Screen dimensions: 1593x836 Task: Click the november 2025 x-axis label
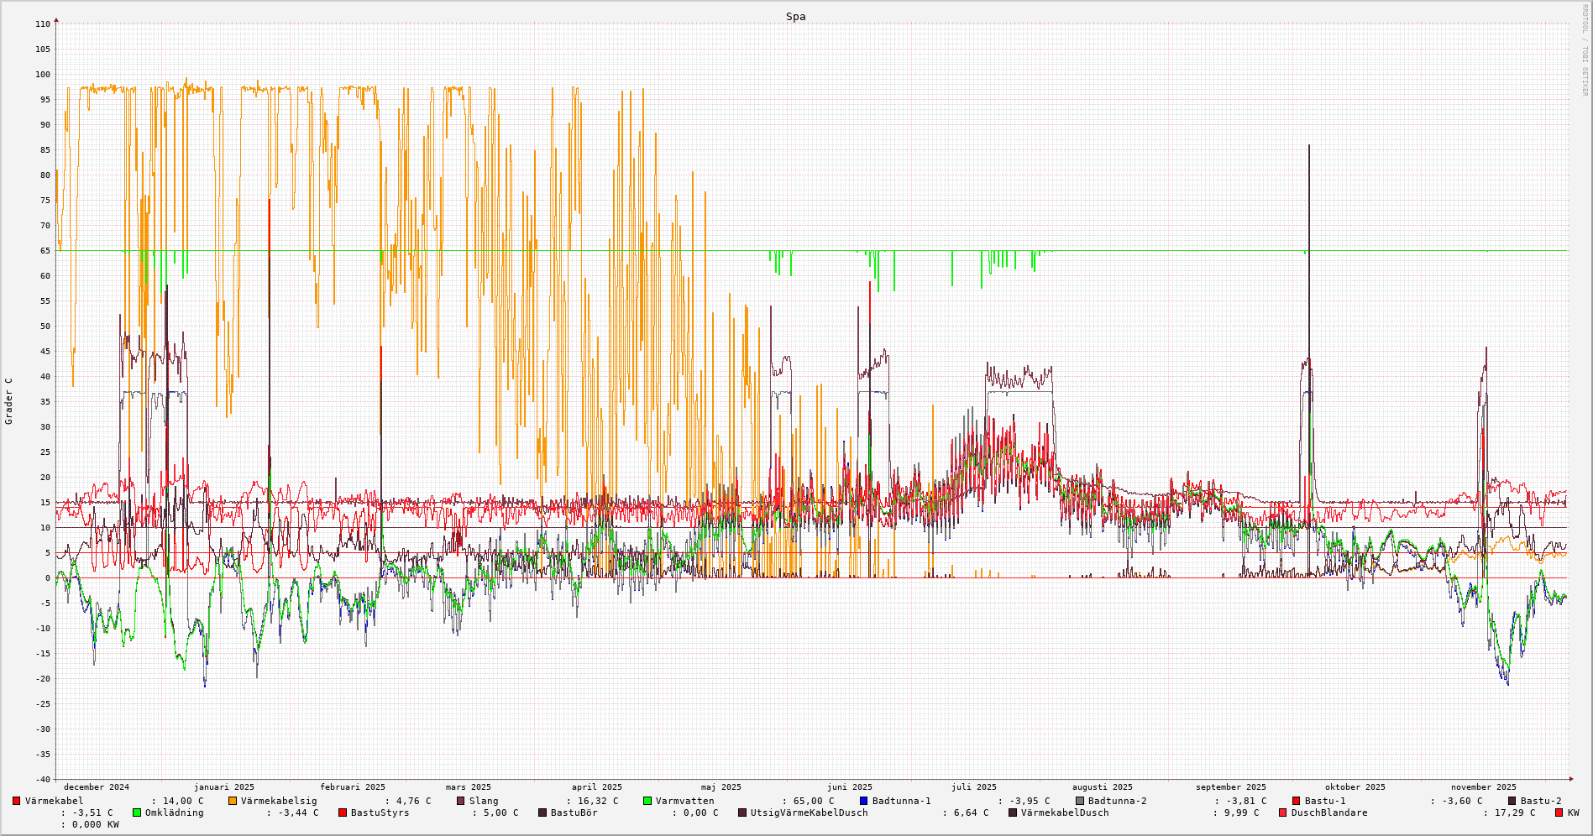point(1484,787)
